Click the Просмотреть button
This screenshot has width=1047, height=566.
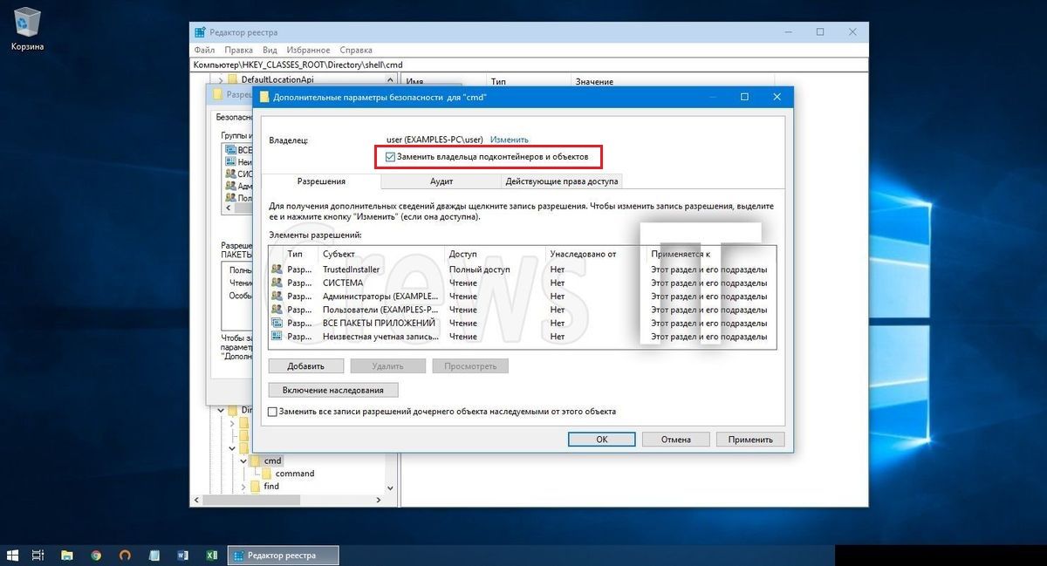click(470, 366)
